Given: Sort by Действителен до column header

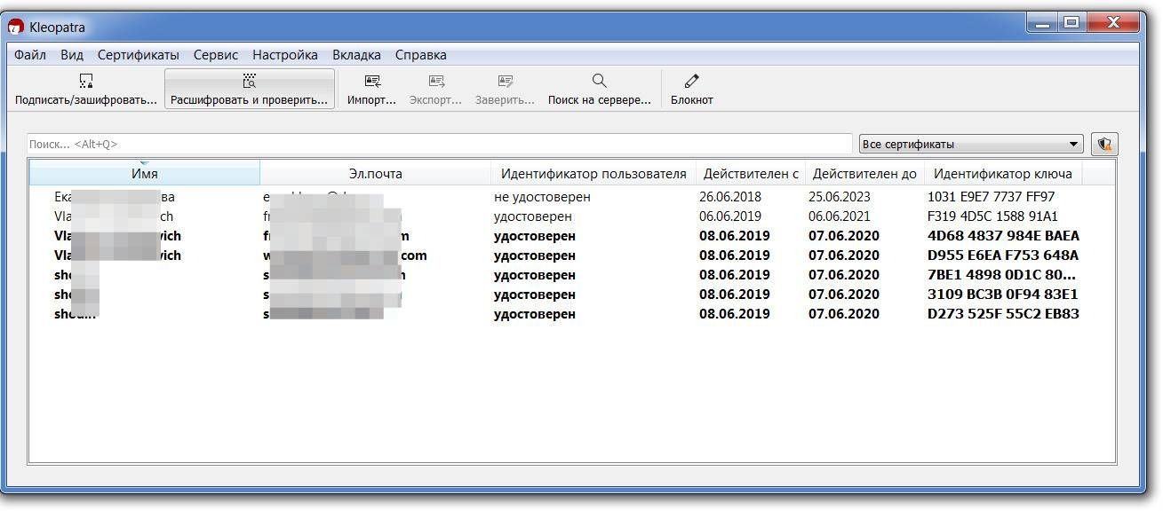Looking at the screenshot, I should coord(864,173).
